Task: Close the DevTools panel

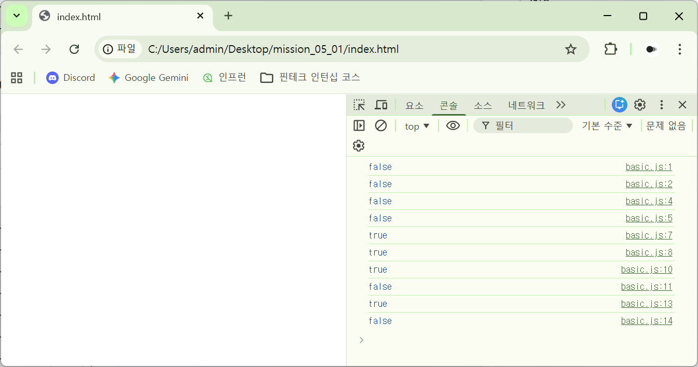Action: click(682, 105)
